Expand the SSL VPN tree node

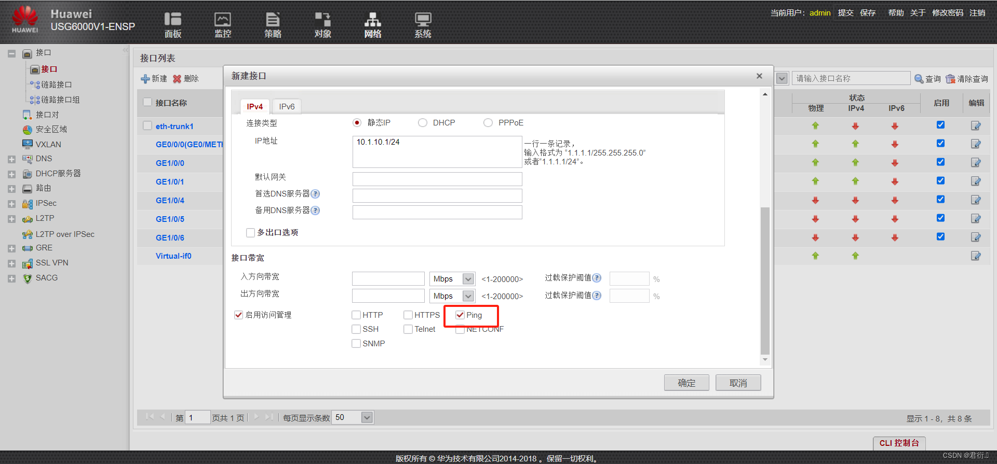click(11, 264)
